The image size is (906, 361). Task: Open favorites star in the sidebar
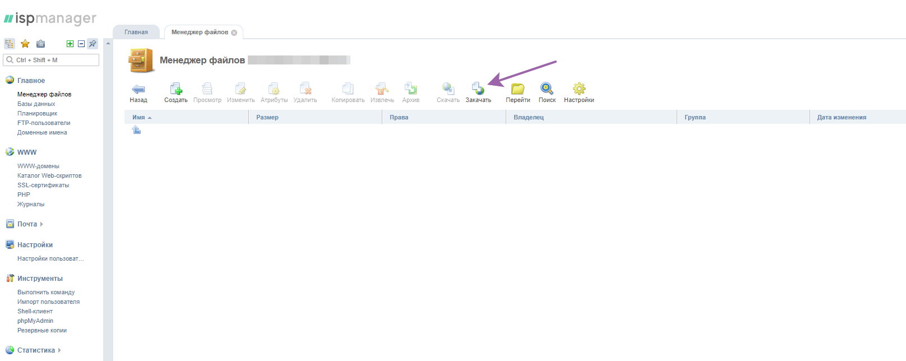[x=25, y=44]
